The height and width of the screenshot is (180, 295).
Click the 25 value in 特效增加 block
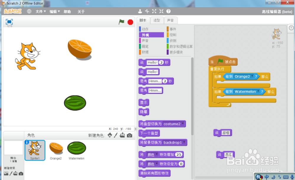point(179,155)
